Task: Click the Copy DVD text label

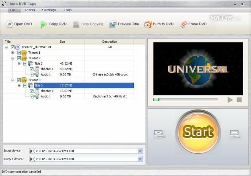Action: click(58, 24)
